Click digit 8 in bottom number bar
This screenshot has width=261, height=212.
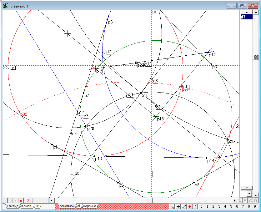point(249,206)
